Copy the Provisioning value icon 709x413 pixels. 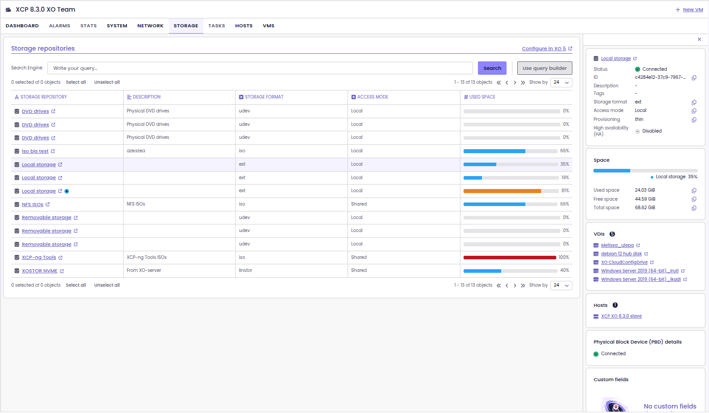tap(694, 120)
